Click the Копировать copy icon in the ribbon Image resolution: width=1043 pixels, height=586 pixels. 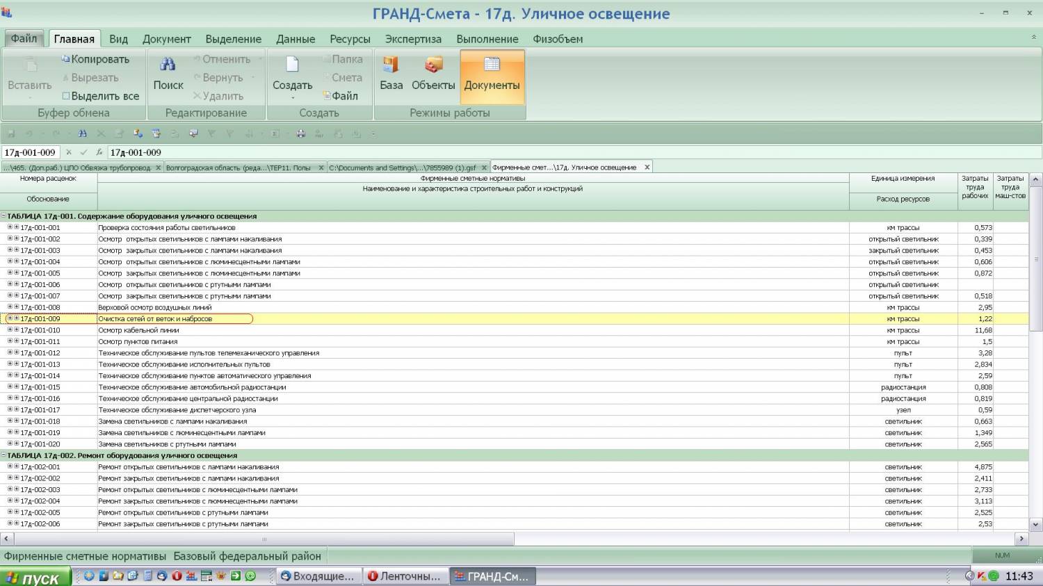(66, 59)
